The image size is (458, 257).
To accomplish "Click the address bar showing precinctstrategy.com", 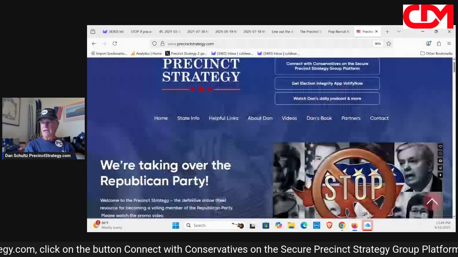I will coord(265,44).
